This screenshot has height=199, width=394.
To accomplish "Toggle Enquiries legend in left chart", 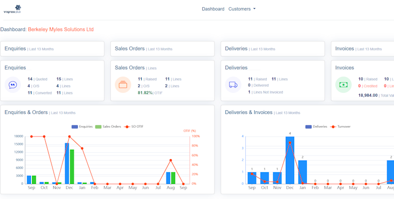I will coord(82,127).
